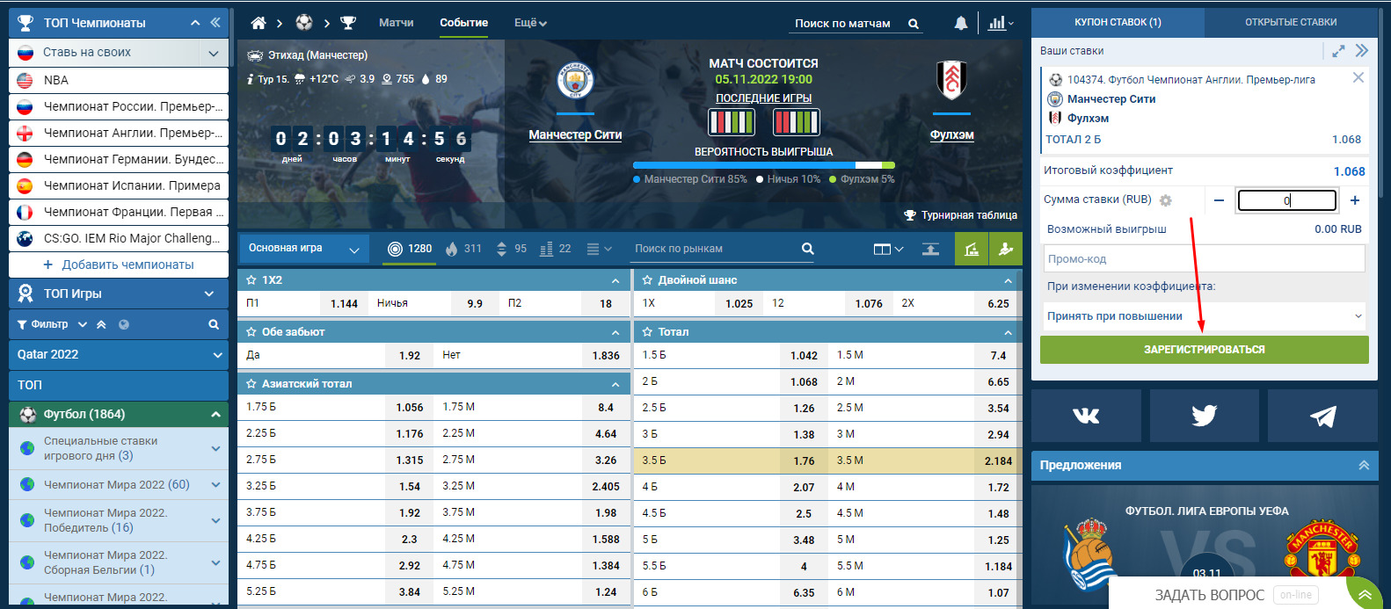Collapse Футбол (1864) section
Screen dimensions: 1391x609
coord(215,414)
